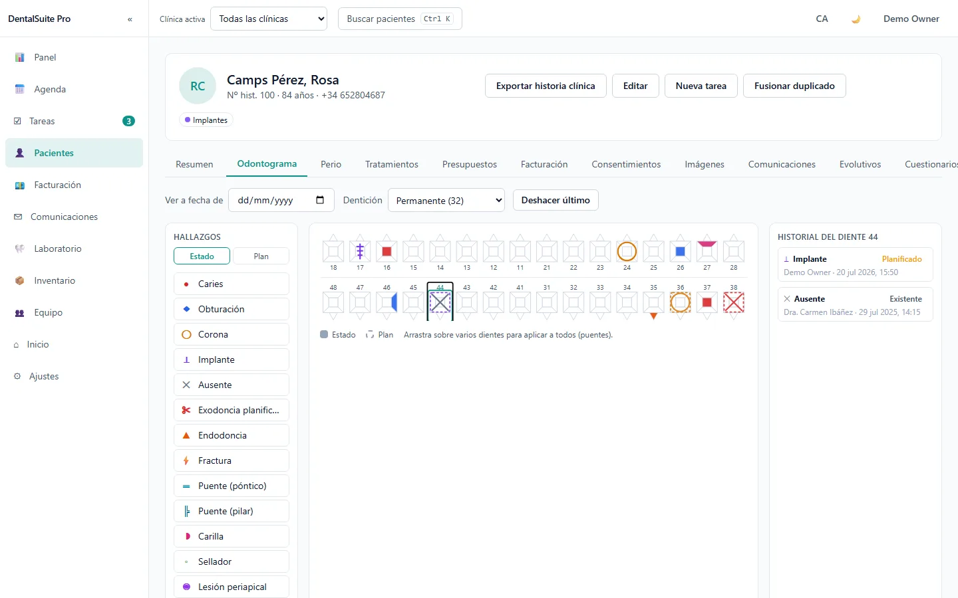This screenshot has height=598, width=958.
Task: Choose the Sellador finding
Action: click(x=232, y=561)
